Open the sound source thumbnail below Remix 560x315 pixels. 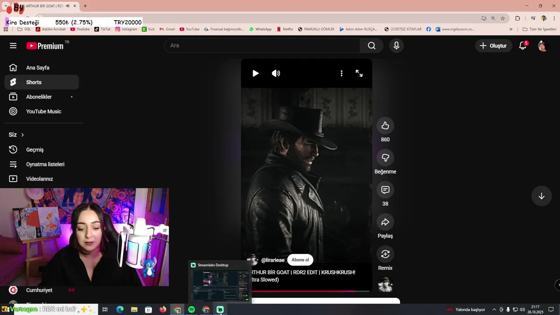(x=385, y=285)
